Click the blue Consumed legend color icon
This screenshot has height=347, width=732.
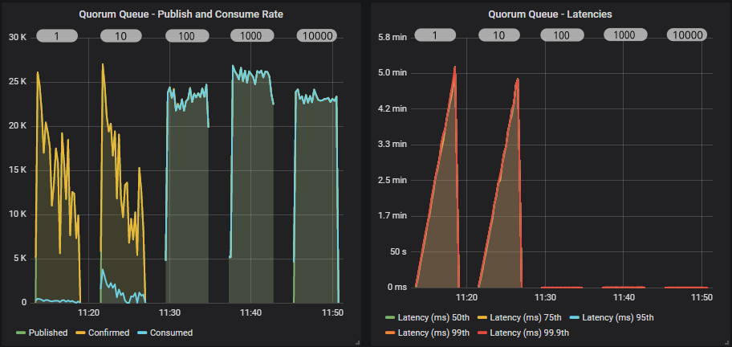point(142,333)
